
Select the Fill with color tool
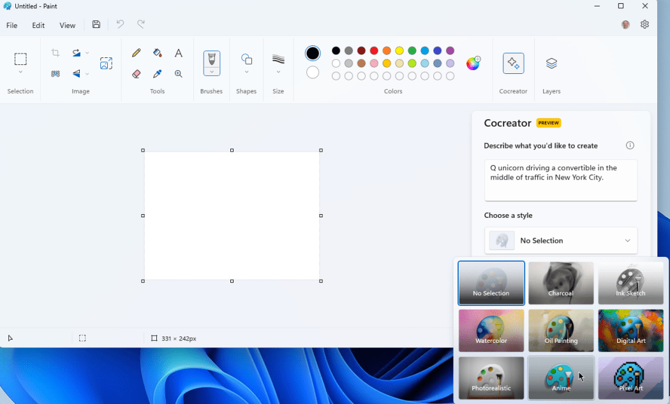coord(158,53)
